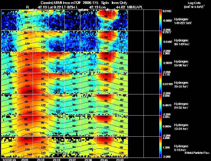Select the 'Hydrogen 90-149 keV' label
This screenshot has height=161, width=211.
pyautogui.click(x=182, y=42)
